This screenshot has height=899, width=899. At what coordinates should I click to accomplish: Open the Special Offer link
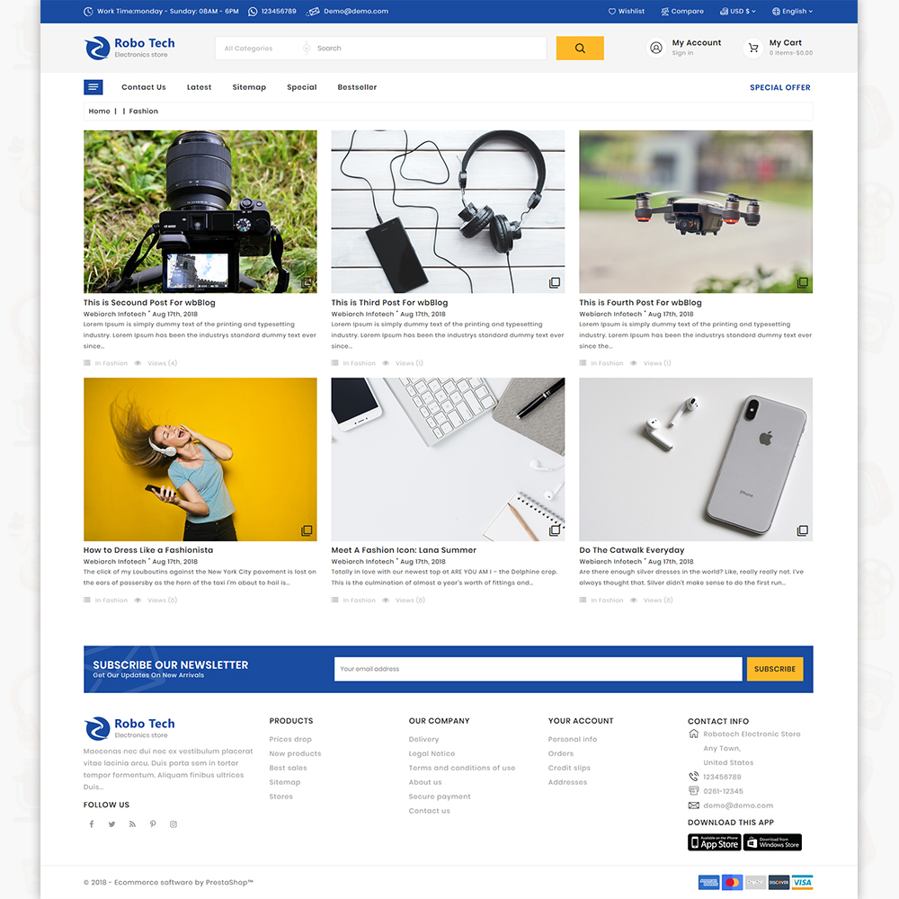779,87
